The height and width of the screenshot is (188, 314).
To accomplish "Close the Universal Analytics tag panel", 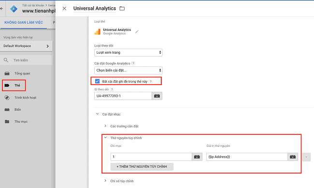I will [64, 8].
